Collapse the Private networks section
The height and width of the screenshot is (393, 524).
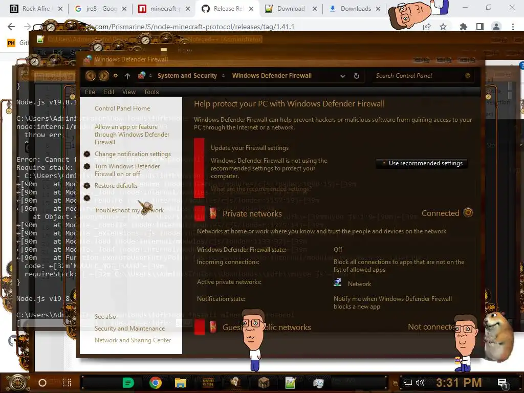point(468,212)
